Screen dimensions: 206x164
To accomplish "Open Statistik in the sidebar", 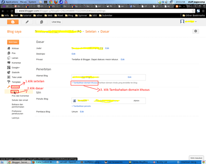I will (x=15, y=72).
